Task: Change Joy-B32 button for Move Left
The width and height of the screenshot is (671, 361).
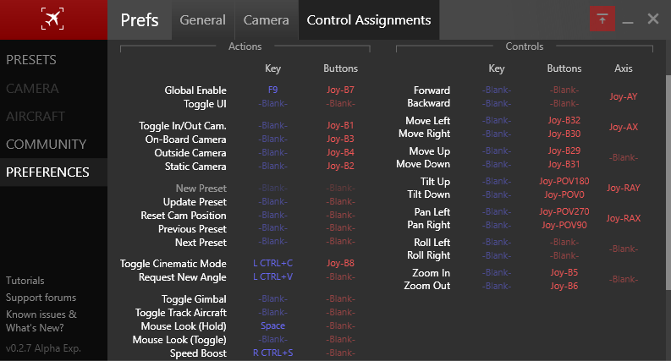Action: click(564, 120)
